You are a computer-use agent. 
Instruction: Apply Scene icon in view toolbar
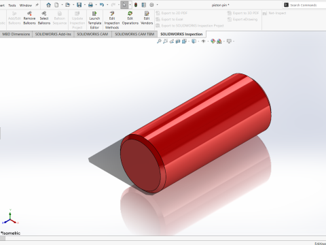(219, 42)
